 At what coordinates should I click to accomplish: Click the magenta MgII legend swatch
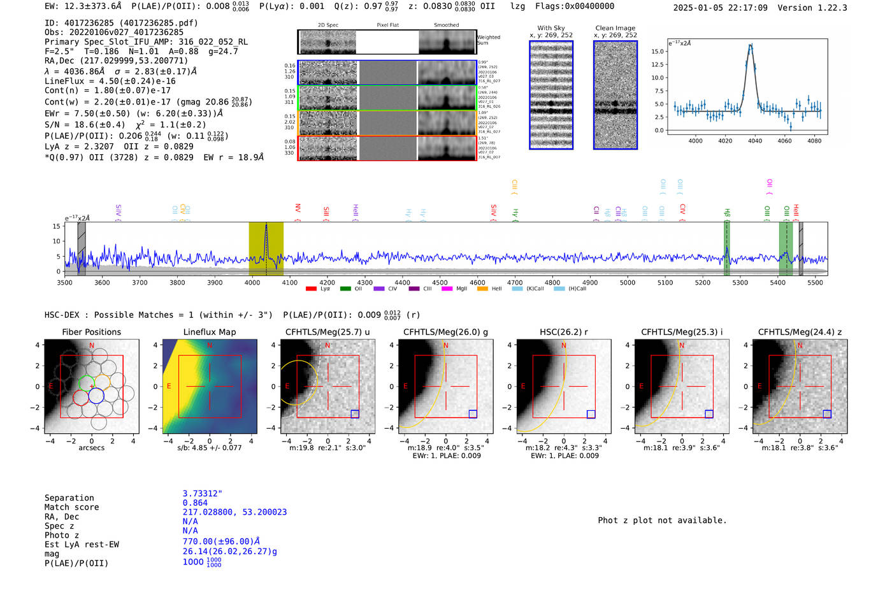(447, 289)
